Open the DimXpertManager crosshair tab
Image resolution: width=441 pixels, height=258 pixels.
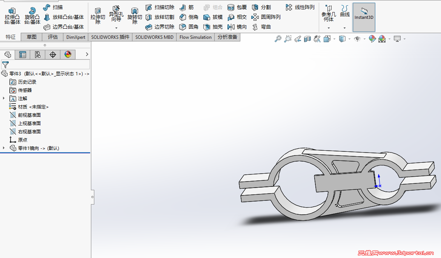click(52, 55)
